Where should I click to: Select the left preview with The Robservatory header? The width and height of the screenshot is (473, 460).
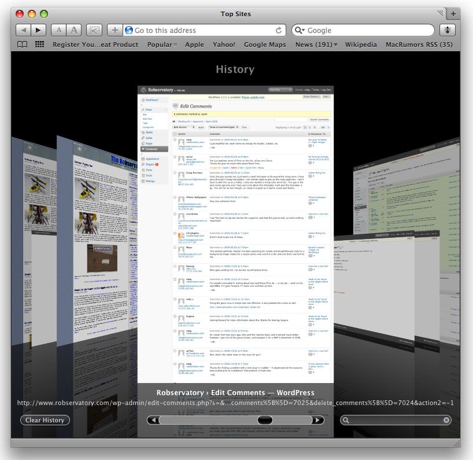pyautogui.click(x=97, y=241)
